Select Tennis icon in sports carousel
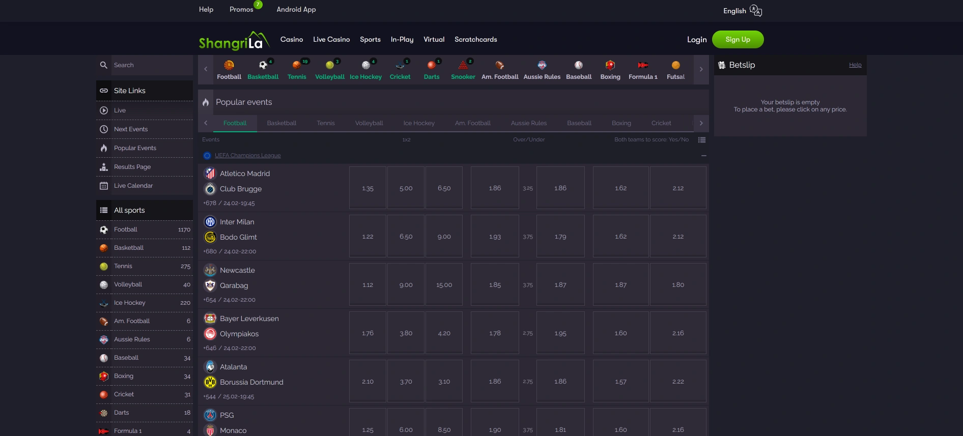The width and height of the screenshot is (963, 436). point(297,65)
